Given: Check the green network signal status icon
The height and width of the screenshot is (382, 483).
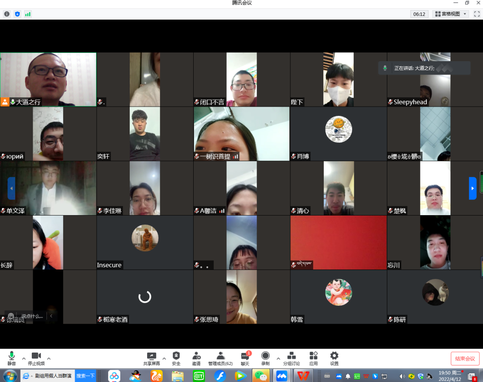Looking at the screenshot, I should (x=28, y=14).
